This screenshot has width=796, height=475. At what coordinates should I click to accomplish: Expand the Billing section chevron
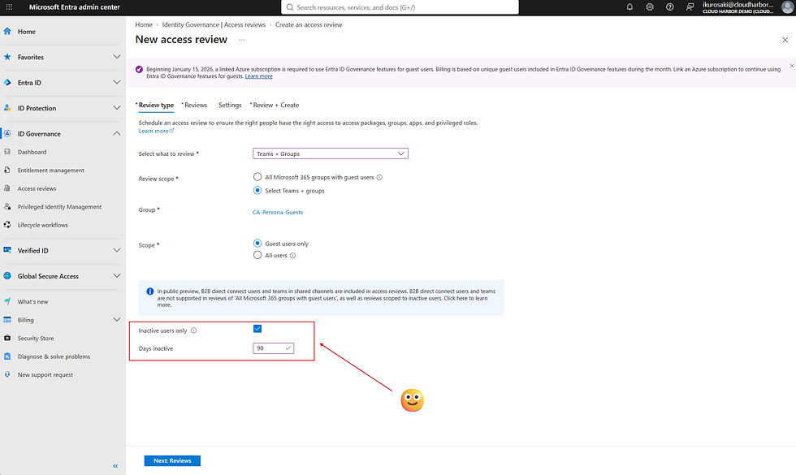pyautogui.click(x=117, y=320)
